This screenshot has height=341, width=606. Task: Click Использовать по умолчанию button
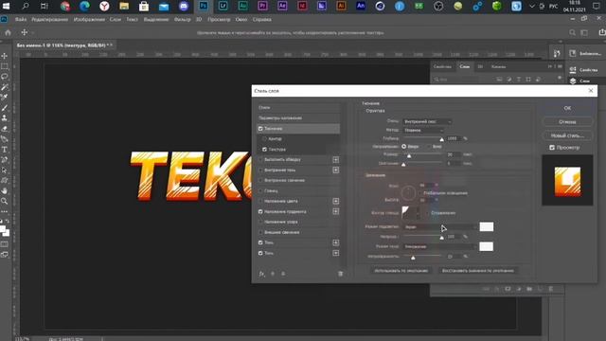point(401,271)
